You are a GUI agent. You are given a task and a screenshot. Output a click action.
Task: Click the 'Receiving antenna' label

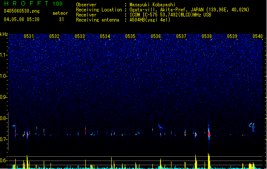(x=98, y=20)
